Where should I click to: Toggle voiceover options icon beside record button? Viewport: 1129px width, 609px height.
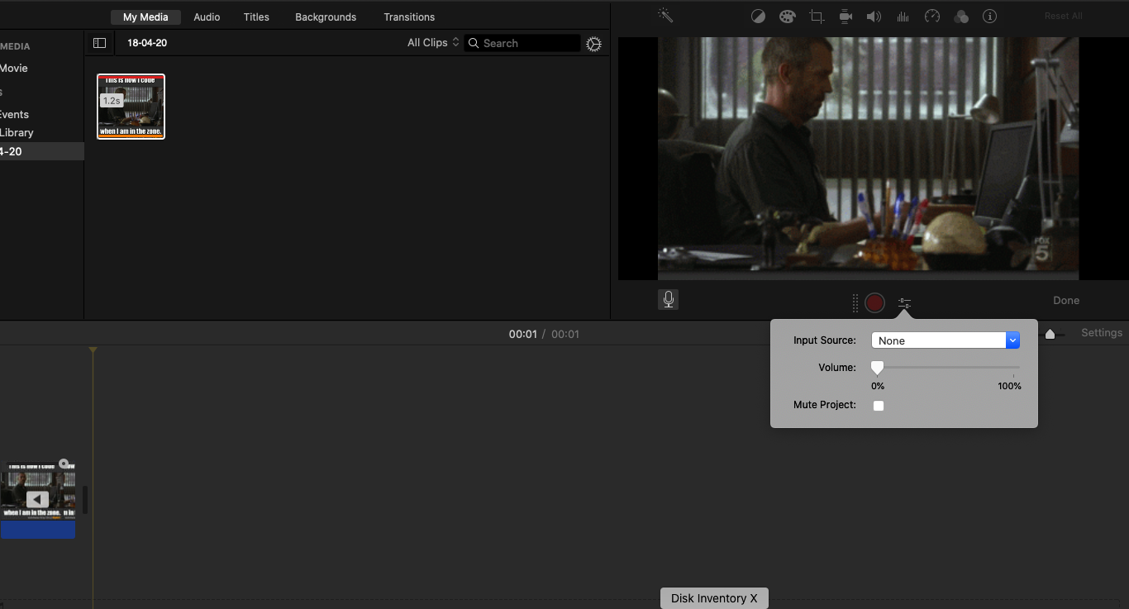click(x=904, y=303)
